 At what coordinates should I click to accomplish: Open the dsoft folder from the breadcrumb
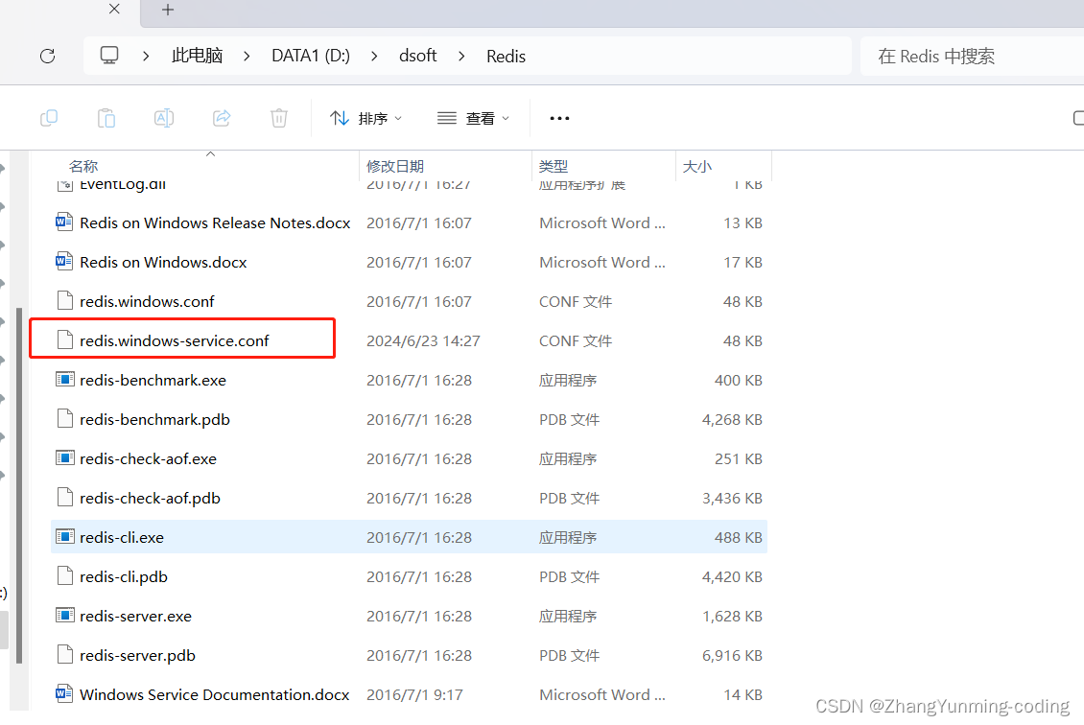(417, 56)
